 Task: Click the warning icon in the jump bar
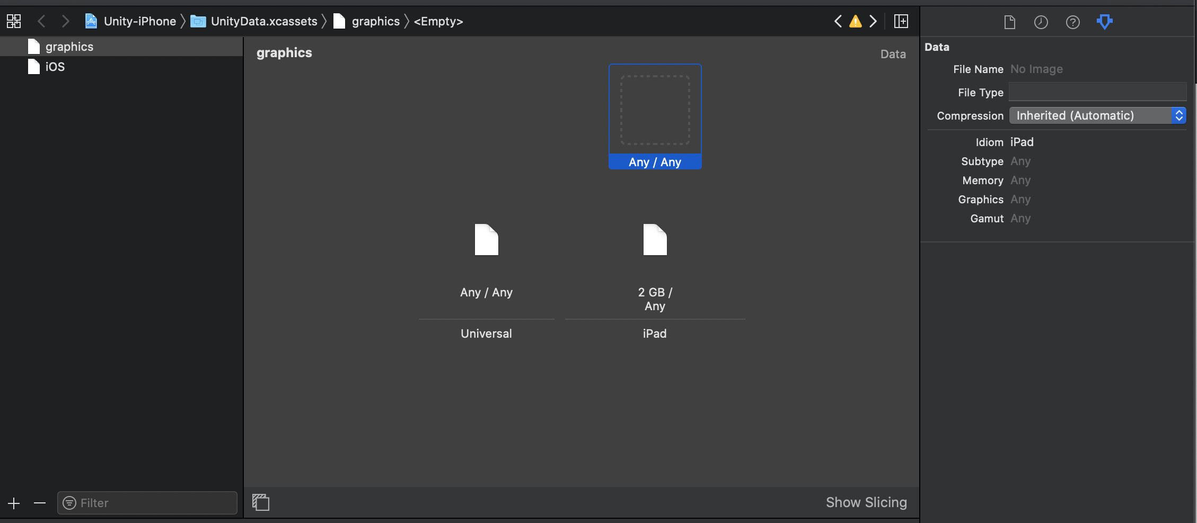click(x=855, y=21)
